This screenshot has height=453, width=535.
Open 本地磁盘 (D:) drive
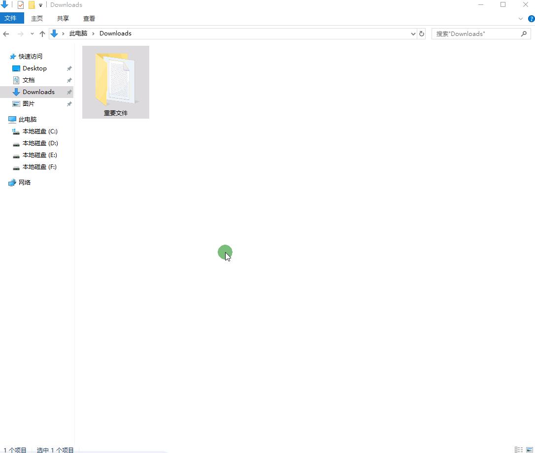[x=40, y=143]
